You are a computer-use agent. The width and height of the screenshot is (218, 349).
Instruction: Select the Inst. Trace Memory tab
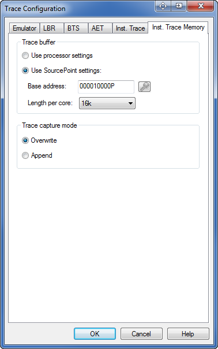click(178, 27)
